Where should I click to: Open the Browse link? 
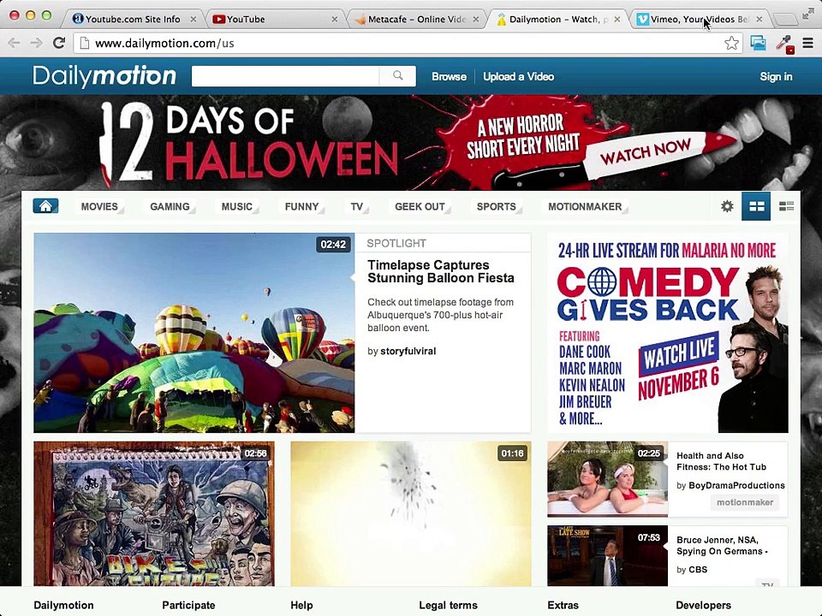[449, 76]
